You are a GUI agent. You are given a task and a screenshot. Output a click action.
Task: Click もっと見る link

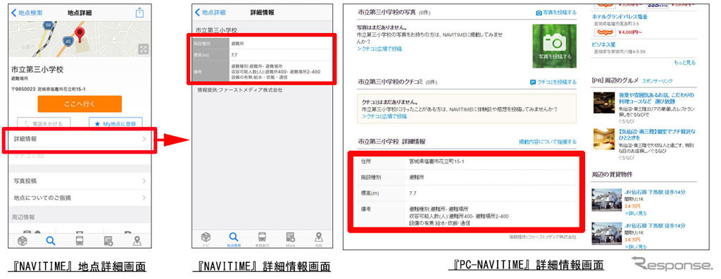pos(684,62)
